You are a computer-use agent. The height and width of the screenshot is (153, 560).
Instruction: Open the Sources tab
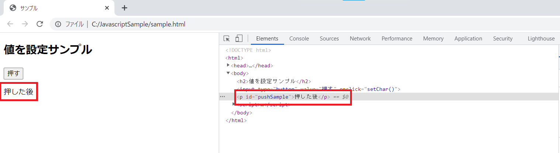tap(329, 39)
